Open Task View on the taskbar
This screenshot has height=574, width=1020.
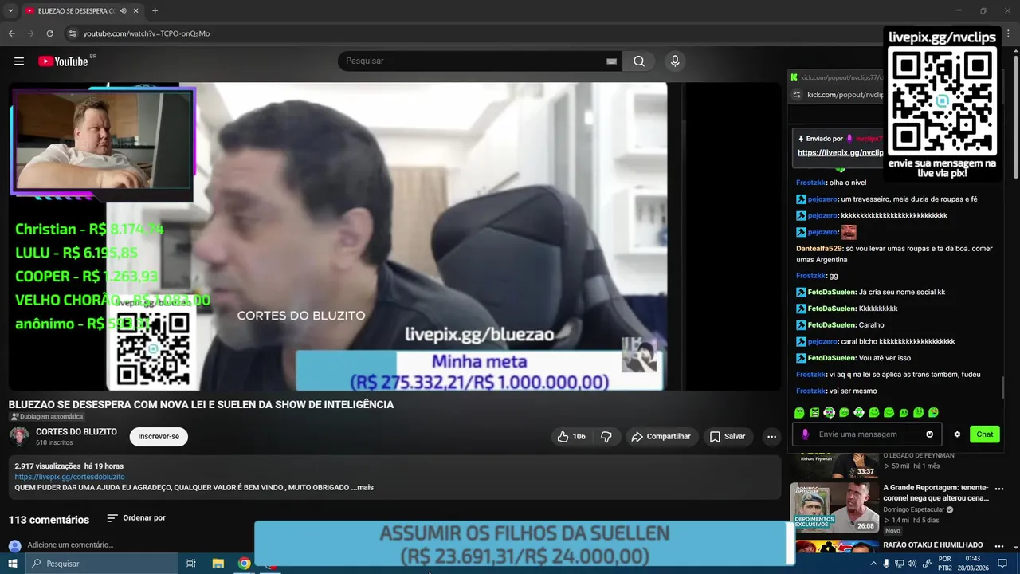point(191,564)
